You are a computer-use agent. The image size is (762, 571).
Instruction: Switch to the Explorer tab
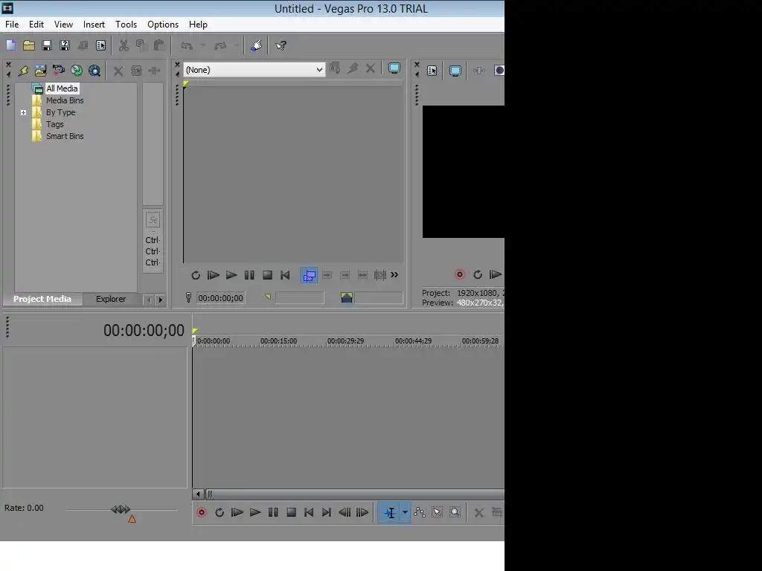click(111, 299)
